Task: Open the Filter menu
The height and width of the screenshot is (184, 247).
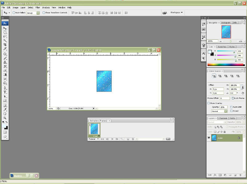Action: pyautogui.click(x=38, y=7)
